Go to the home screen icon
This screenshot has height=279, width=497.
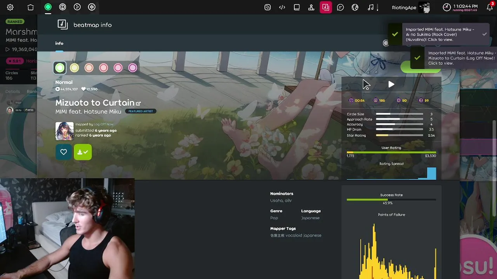[x=31, y=7]
